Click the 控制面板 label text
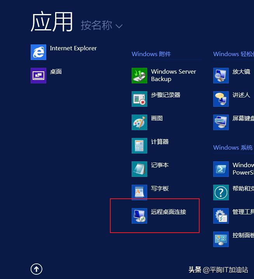 [243, 235]
